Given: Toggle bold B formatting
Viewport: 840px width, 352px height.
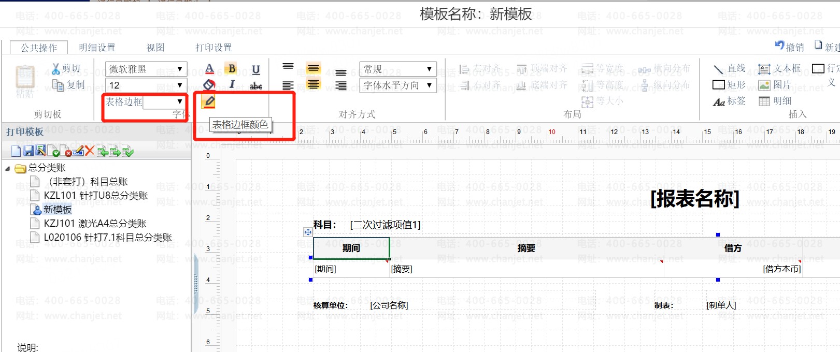Looking at the screenshot, I should (x=232, y=68).
